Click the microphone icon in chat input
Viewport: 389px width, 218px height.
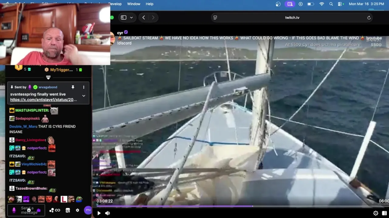(14, 210)
